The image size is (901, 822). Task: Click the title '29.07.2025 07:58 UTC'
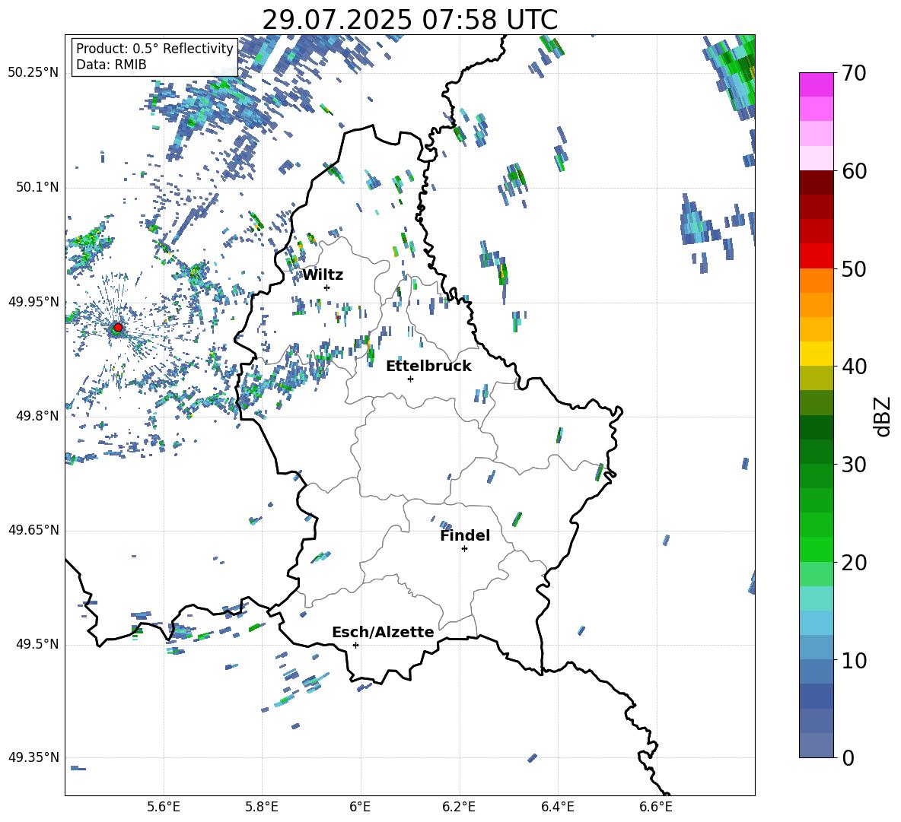coord(409,20)
